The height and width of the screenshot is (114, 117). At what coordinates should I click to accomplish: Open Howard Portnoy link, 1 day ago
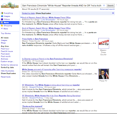(x=36, y=98)
